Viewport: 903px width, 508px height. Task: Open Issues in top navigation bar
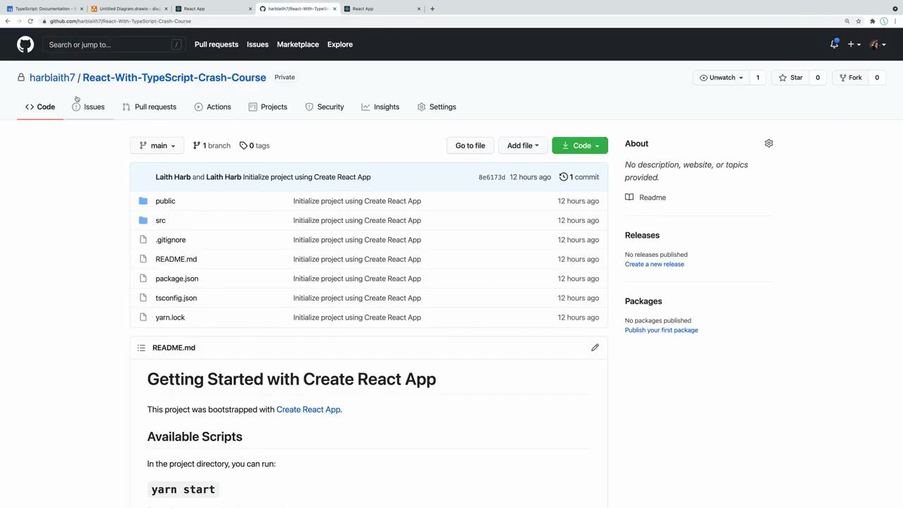tap(257, 44)
